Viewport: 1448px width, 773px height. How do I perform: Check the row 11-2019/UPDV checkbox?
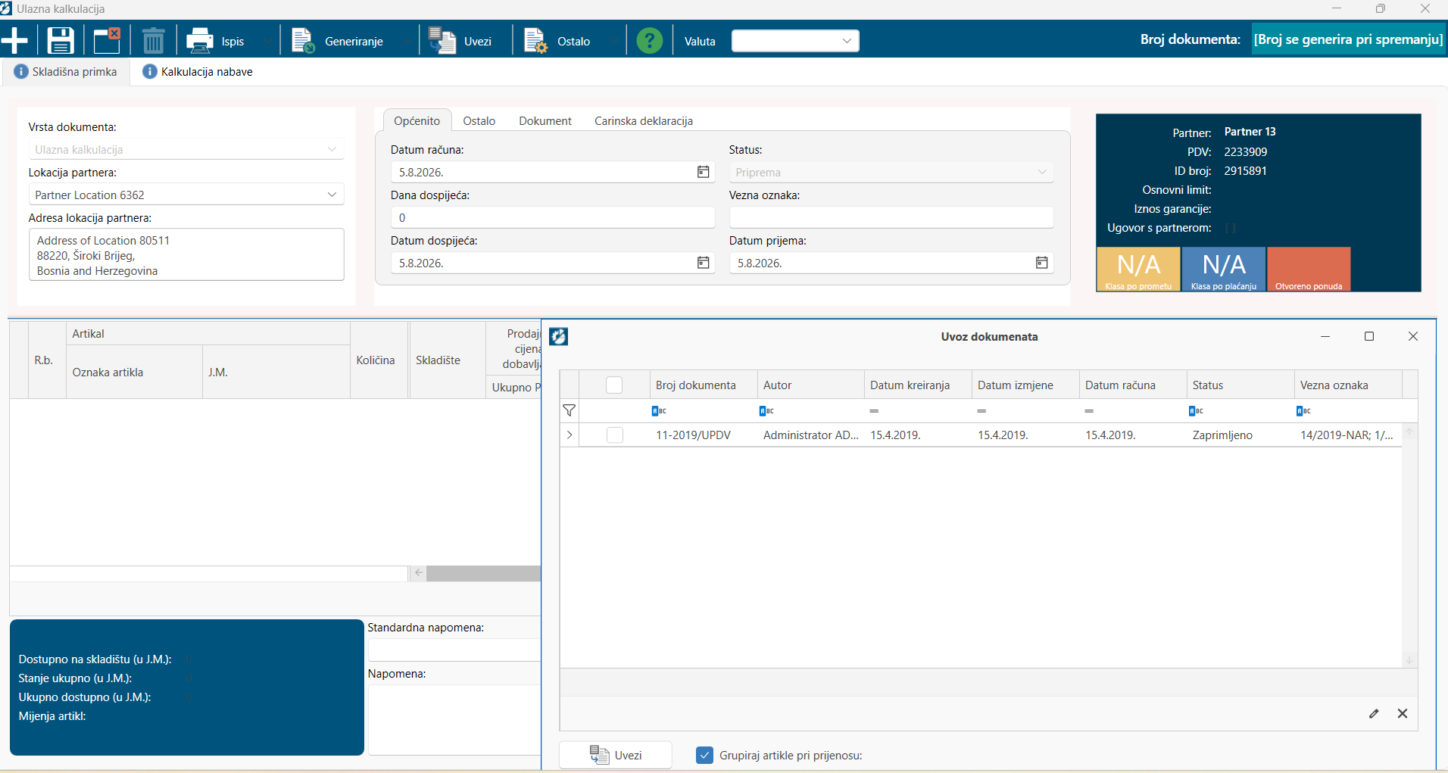click(615, 435)
